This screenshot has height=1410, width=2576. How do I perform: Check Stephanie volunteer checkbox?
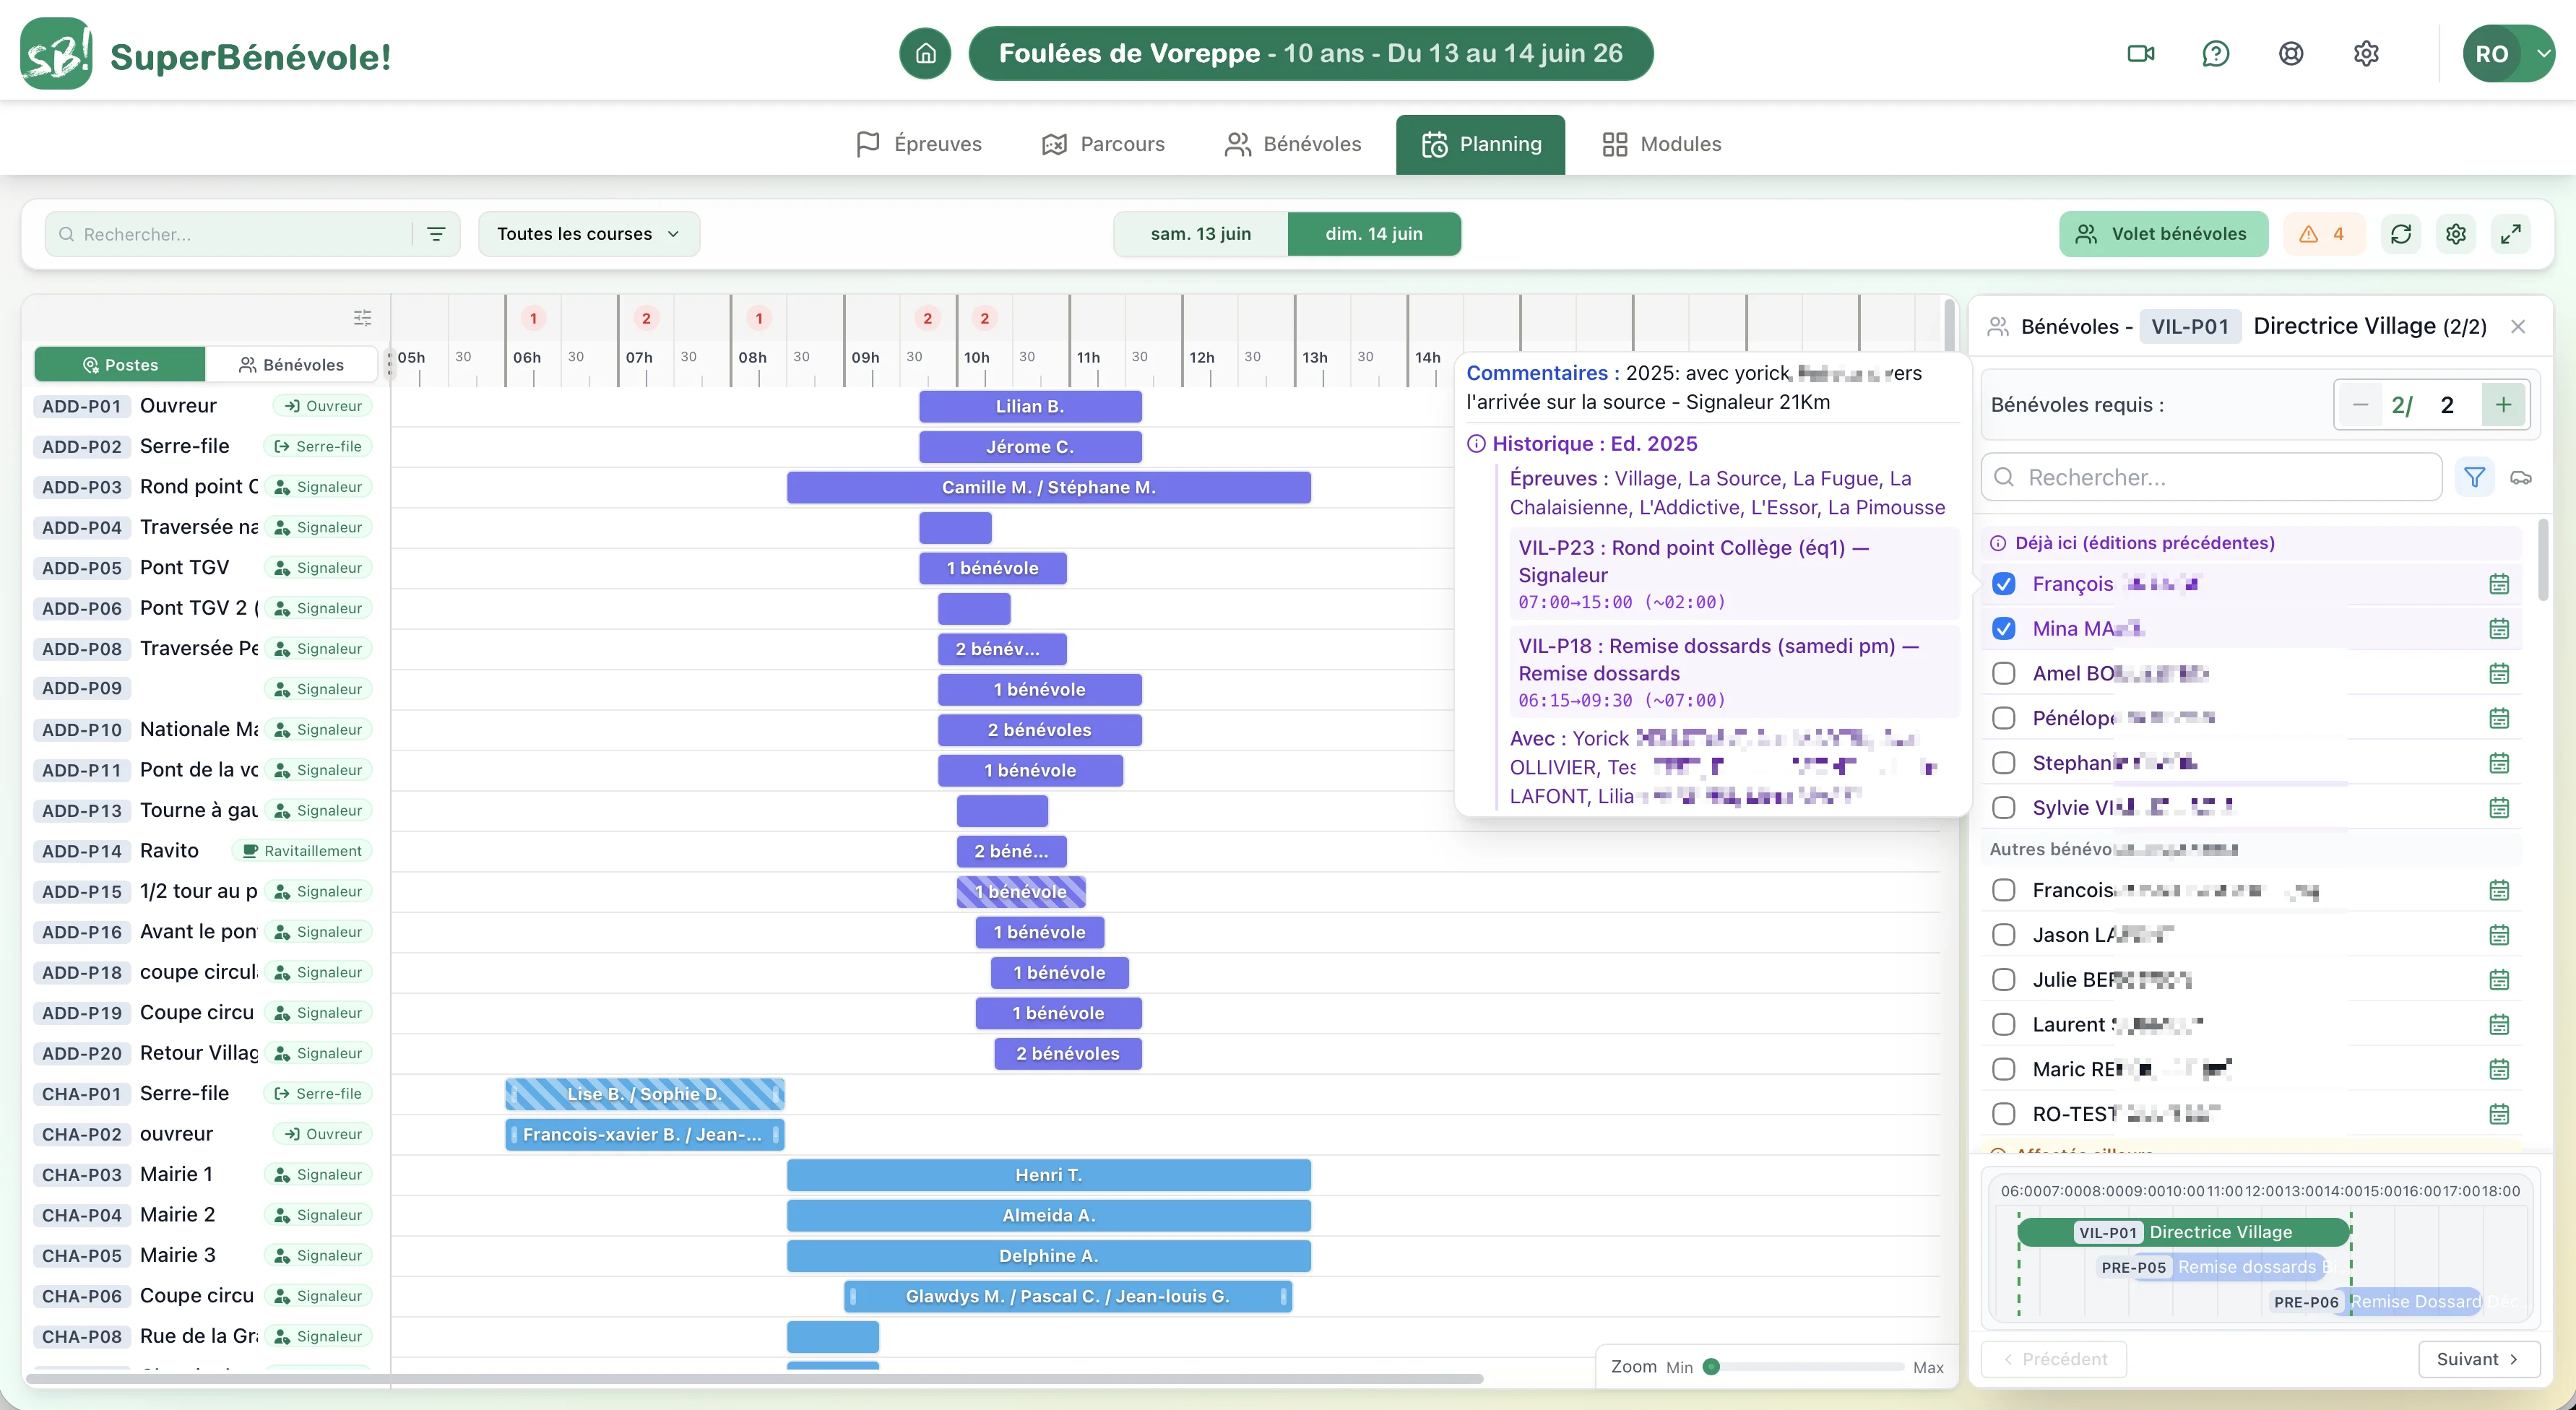(2003, 763)
